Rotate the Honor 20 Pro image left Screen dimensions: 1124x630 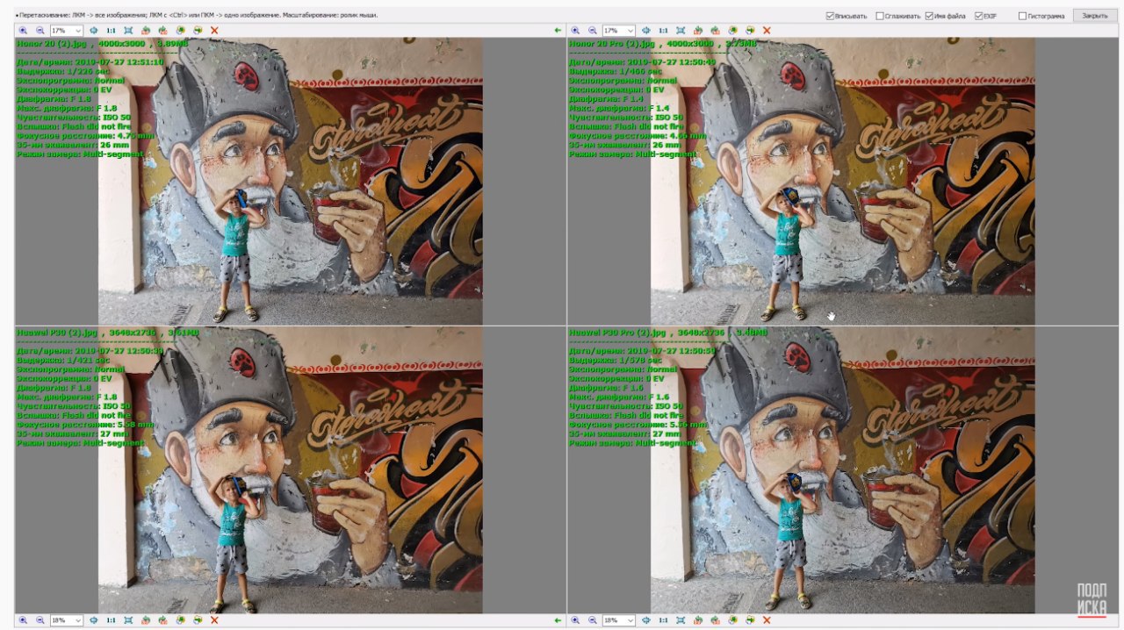tap(698, 30)
